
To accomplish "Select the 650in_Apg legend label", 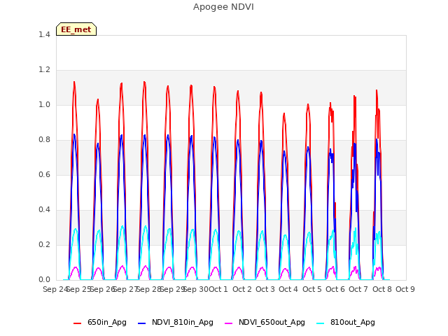I will pyautogui.click(x=107, y=323).
